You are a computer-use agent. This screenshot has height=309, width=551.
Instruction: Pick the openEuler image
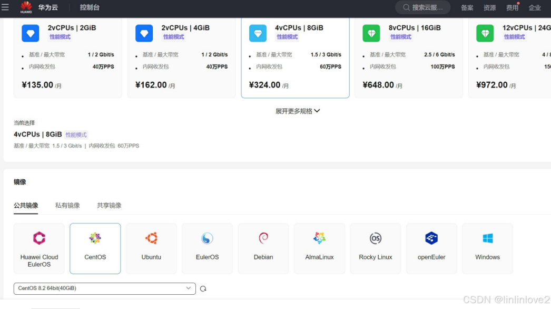pos(431,248)
